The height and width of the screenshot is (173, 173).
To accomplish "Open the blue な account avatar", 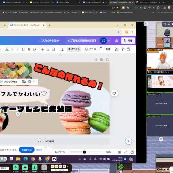I will coord(103,41).
